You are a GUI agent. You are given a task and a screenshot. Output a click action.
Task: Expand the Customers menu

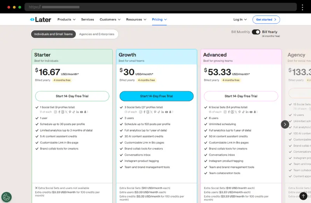[x=110, y=19]
